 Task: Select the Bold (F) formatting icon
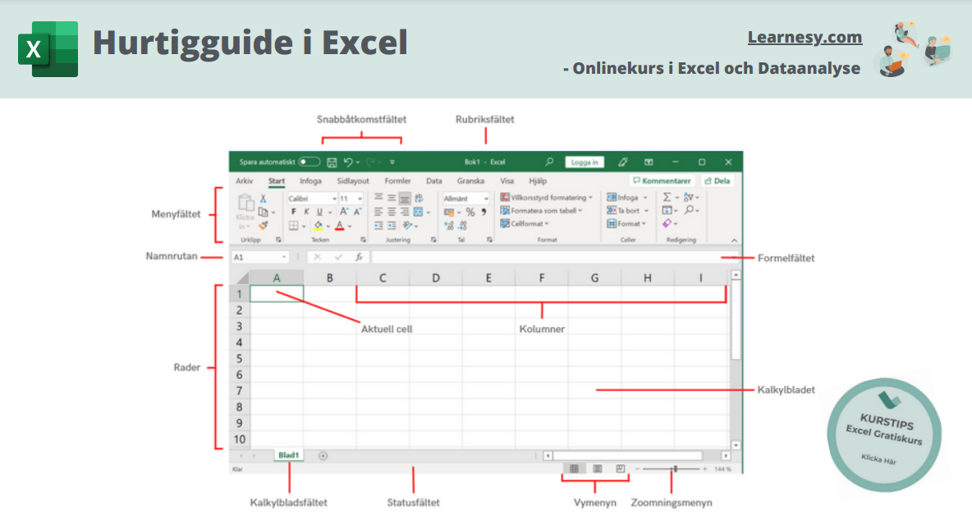coord(294,211)
